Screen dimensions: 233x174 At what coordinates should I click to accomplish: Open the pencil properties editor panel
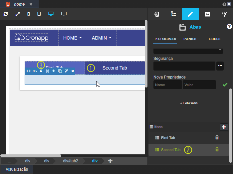click(190, 14)
